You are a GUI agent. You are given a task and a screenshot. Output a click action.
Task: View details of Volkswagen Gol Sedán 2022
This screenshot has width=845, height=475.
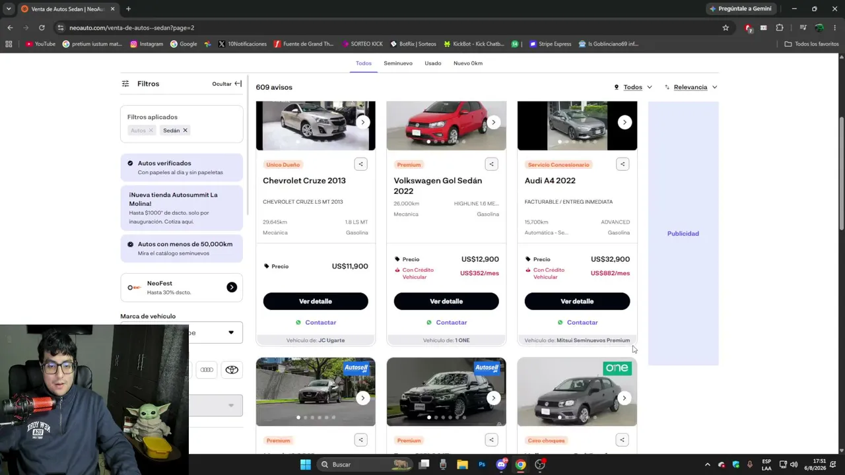[x=446, y=301]
